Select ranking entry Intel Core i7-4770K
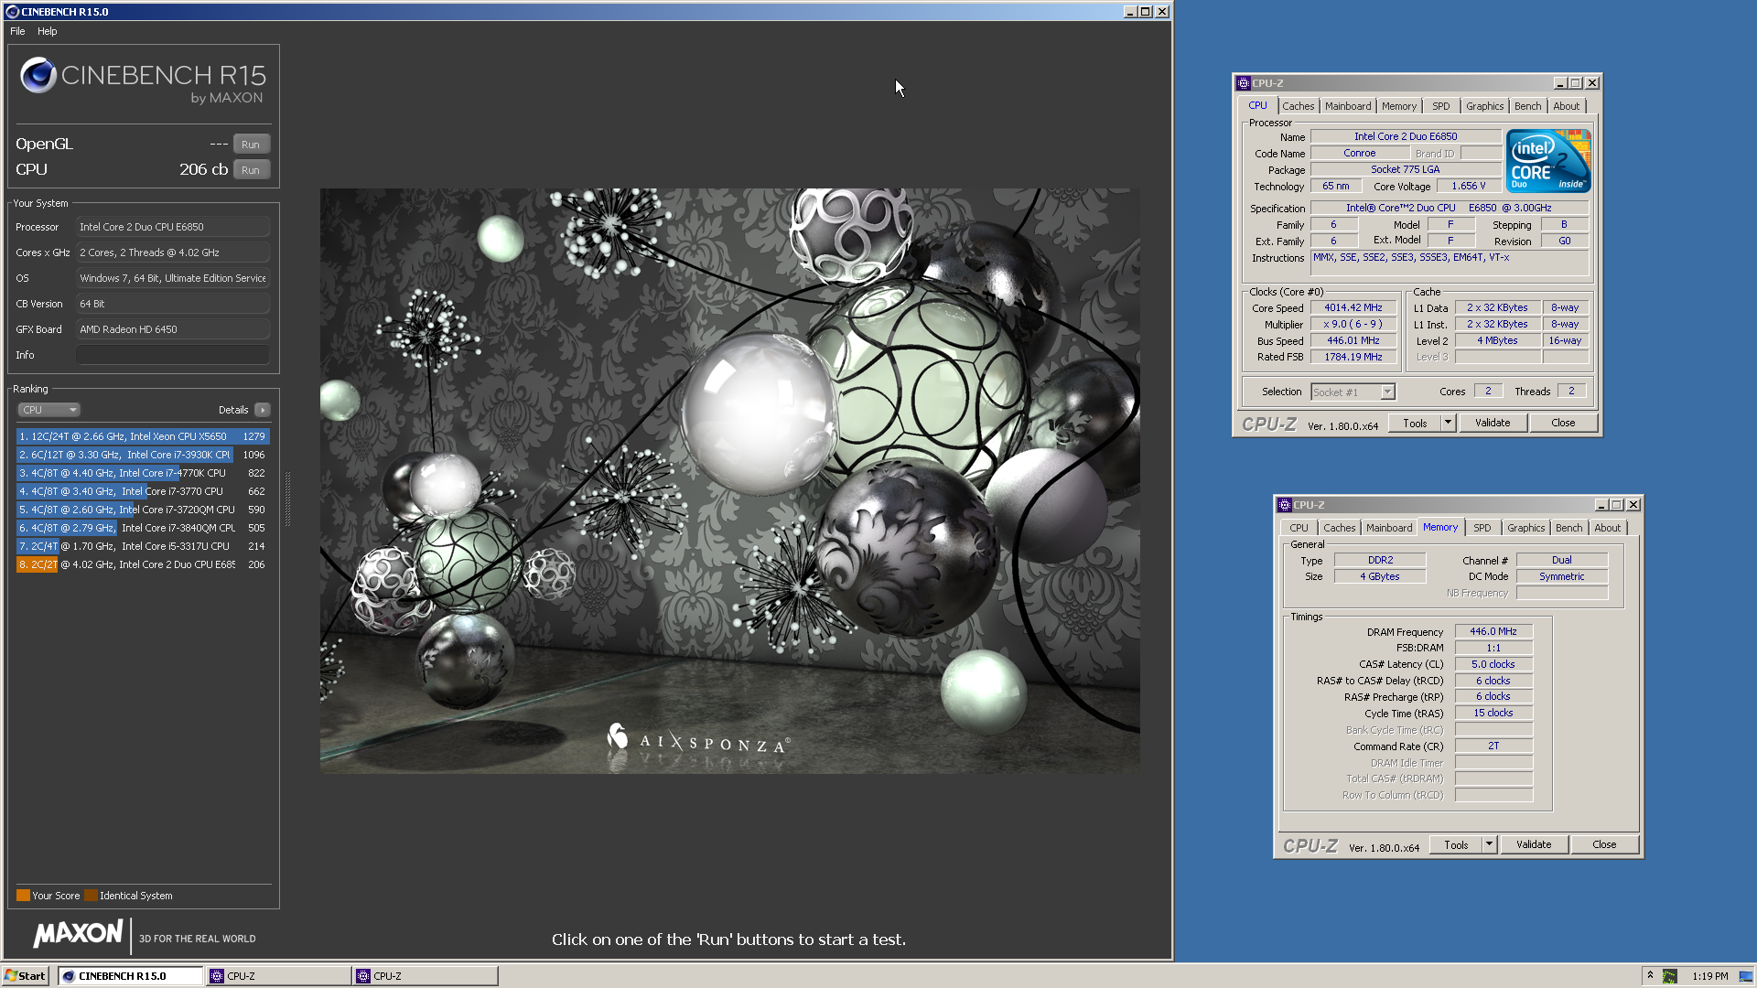 (142, 473)
